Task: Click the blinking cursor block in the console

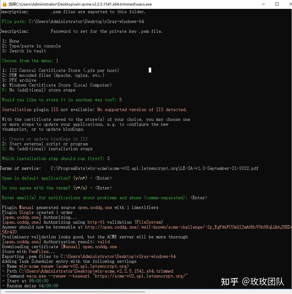Action: (x=150, y=70)
